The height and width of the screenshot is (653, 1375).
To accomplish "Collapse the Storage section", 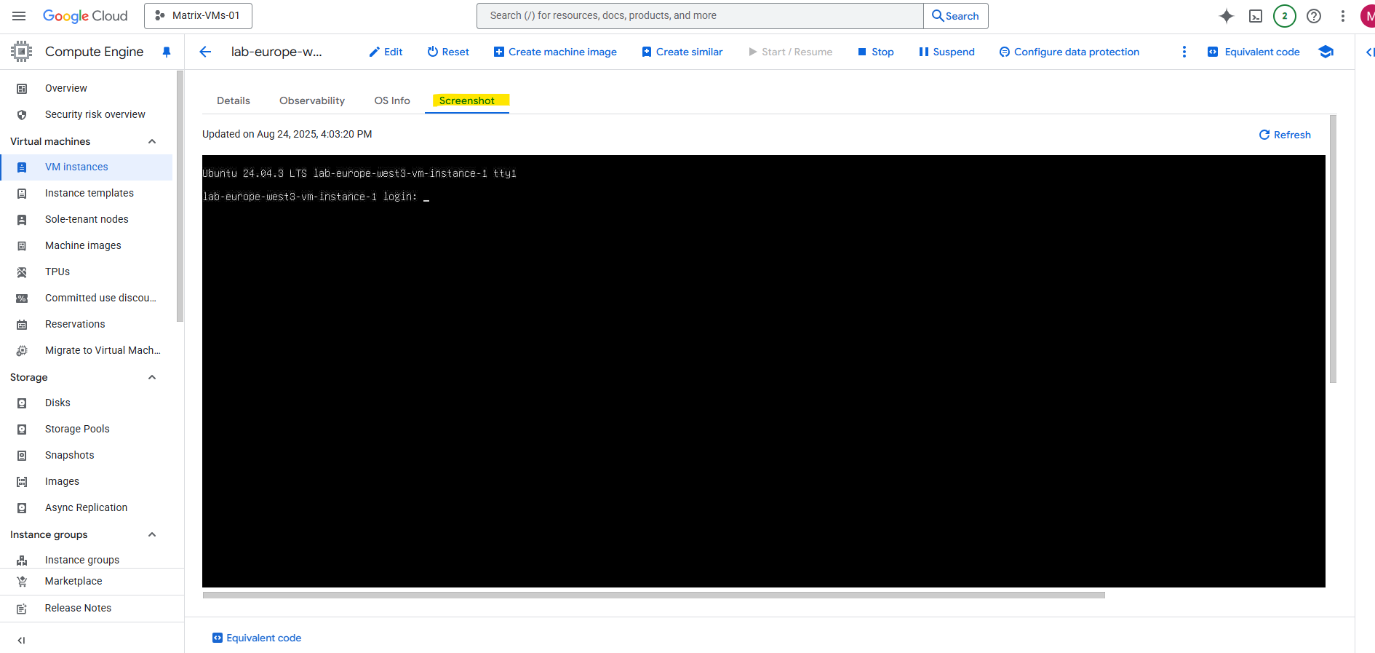I will [x=152, y=377].
